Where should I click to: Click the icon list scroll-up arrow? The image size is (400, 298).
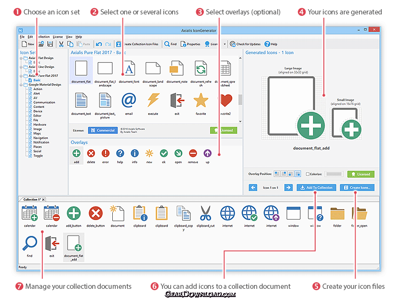(240, 58)
